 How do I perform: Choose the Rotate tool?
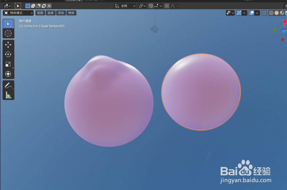click(8, 54)
